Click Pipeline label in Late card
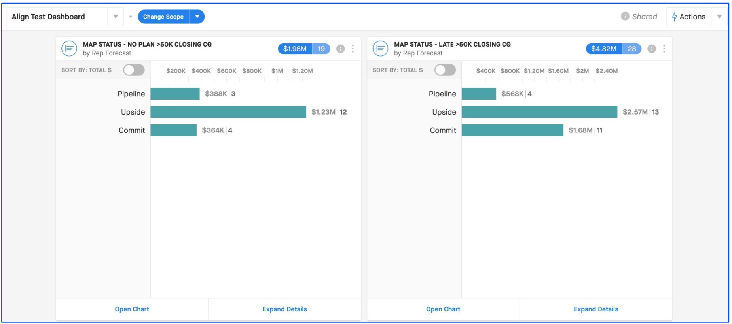The width and height of the screenshot is (732, 324). [442, 94]
